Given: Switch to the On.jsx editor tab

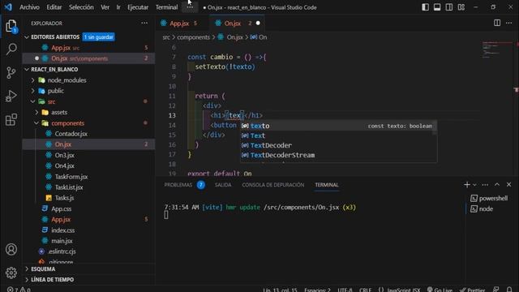Looking at the screenshot, I should 236,24.
